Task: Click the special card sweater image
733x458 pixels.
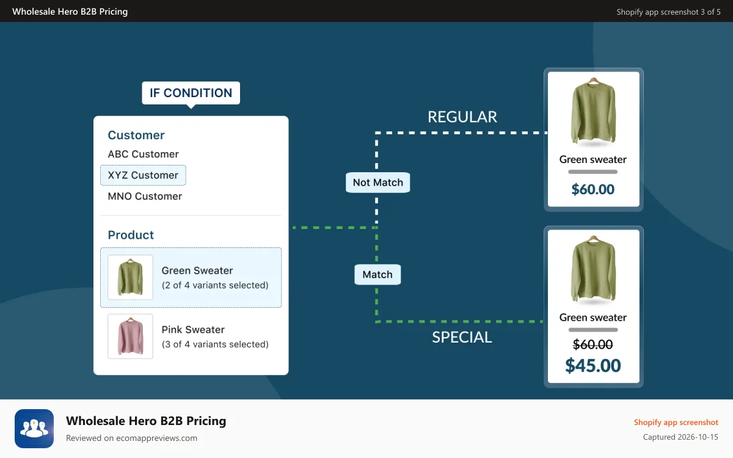Action: tap(593, 270)
